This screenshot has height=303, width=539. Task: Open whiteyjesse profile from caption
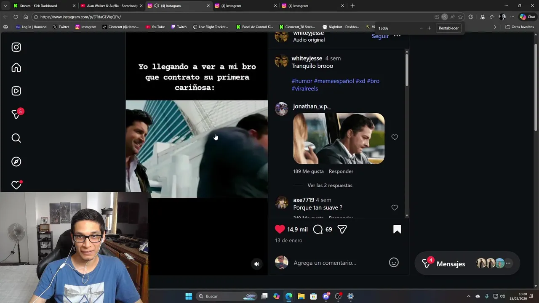(307, 58)
